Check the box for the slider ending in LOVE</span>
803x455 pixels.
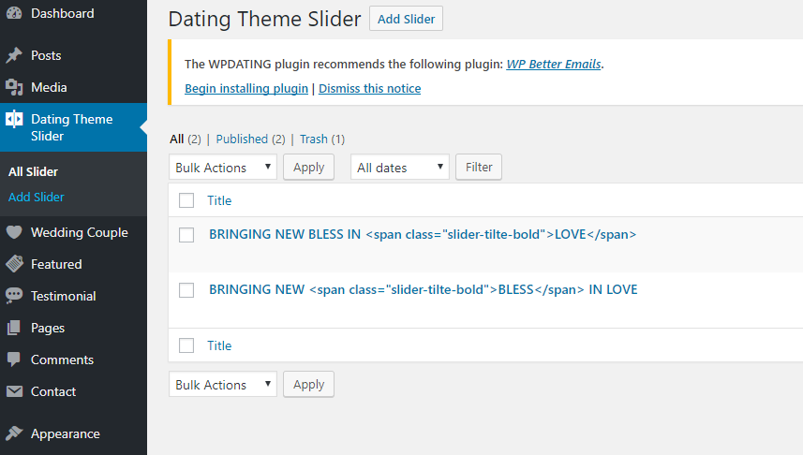[x=186, y=235]
